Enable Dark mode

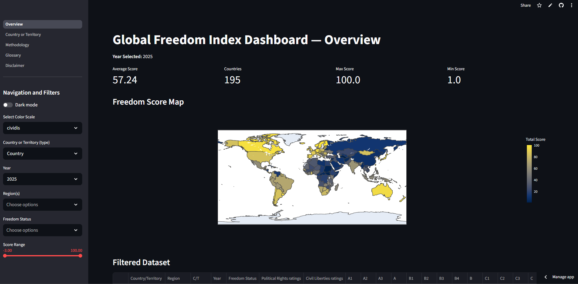[x=8, y=105]
